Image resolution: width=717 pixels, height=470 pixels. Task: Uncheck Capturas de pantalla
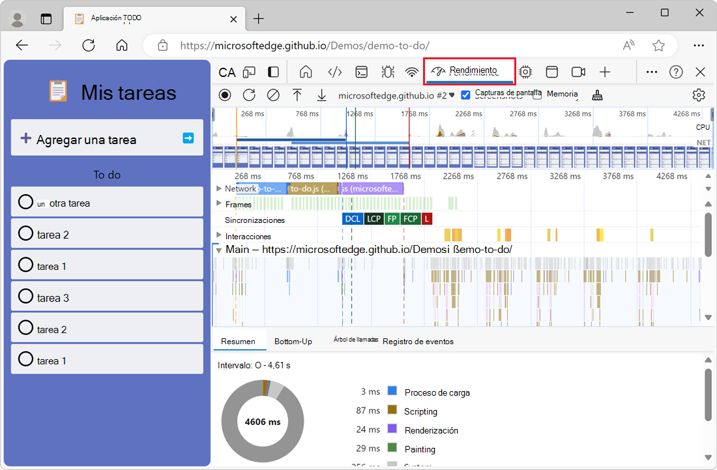[x=465, y=94]
